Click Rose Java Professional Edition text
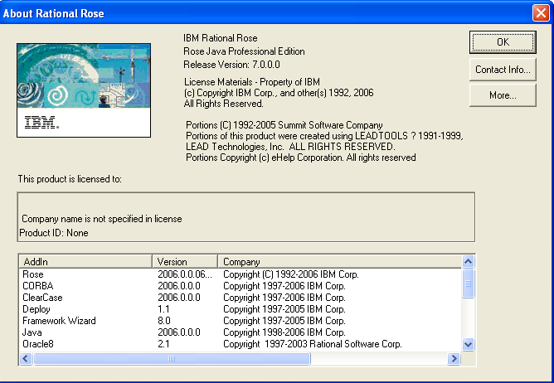554x383 pixels. (x=244, y=51)
